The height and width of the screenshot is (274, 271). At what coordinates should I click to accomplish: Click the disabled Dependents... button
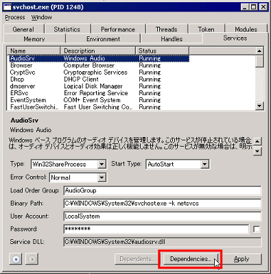[x=138, y=259]
